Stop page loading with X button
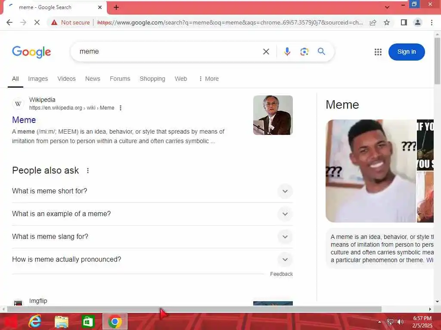This screenshot has width=441, height=330. [37, 22]
